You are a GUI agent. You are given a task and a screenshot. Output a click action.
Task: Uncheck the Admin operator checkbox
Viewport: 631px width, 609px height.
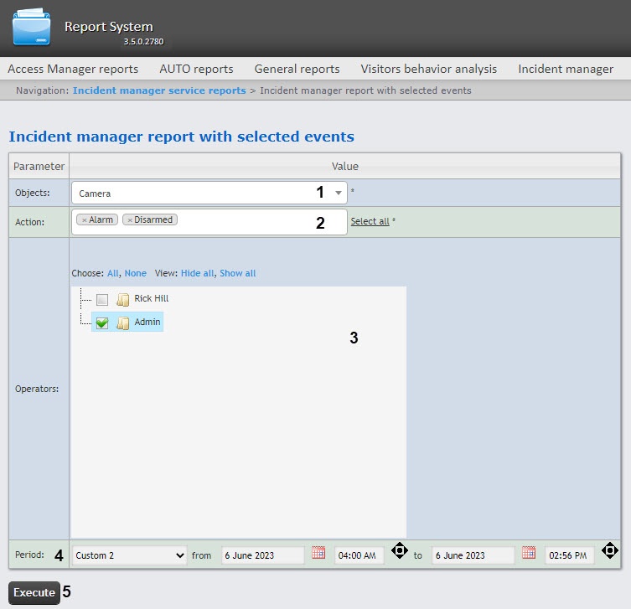click(102, 323)
